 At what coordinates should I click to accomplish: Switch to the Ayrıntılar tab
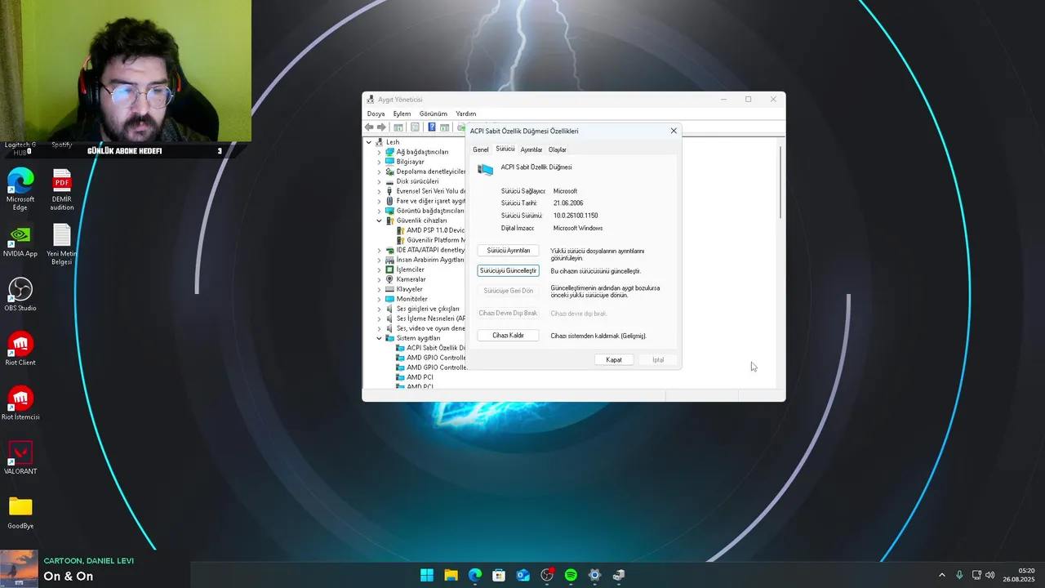(531, 149)
